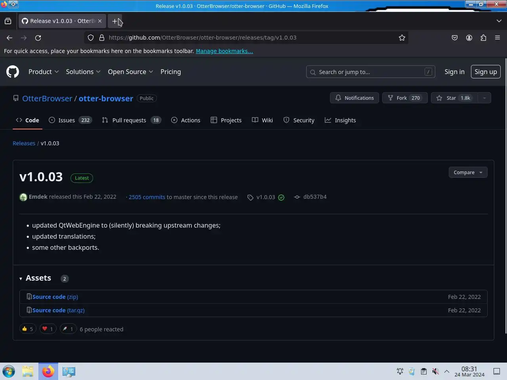507x380 pixels.
Task: Open the Code tab
Action: pyautogui.click(x=27, y=120)
